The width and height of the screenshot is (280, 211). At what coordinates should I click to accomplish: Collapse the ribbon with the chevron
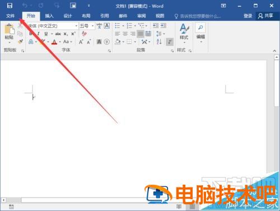274,51
